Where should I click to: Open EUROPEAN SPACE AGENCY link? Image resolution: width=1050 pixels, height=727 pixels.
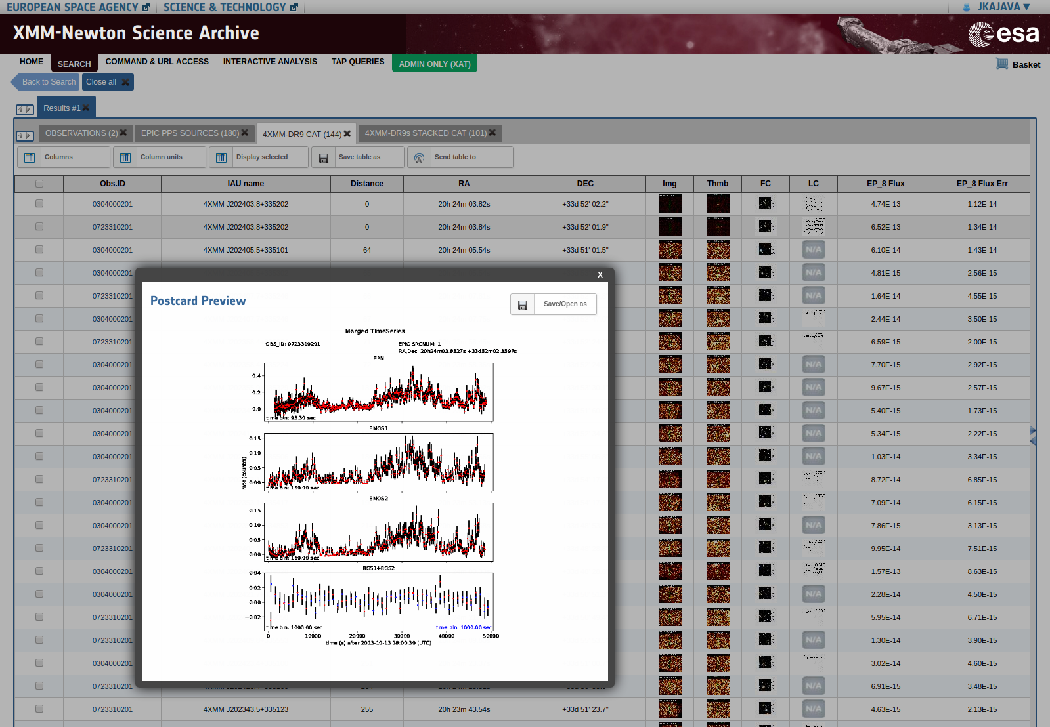click(x=78, y=7)
